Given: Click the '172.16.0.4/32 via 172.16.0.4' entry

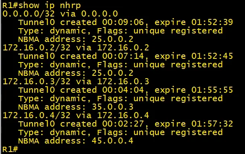Looking at the screenshot, I should click(x=76, y=115).
